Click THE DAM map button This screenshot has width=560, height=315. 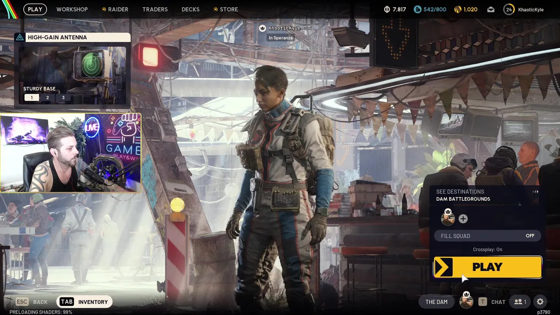pos(437,302)
